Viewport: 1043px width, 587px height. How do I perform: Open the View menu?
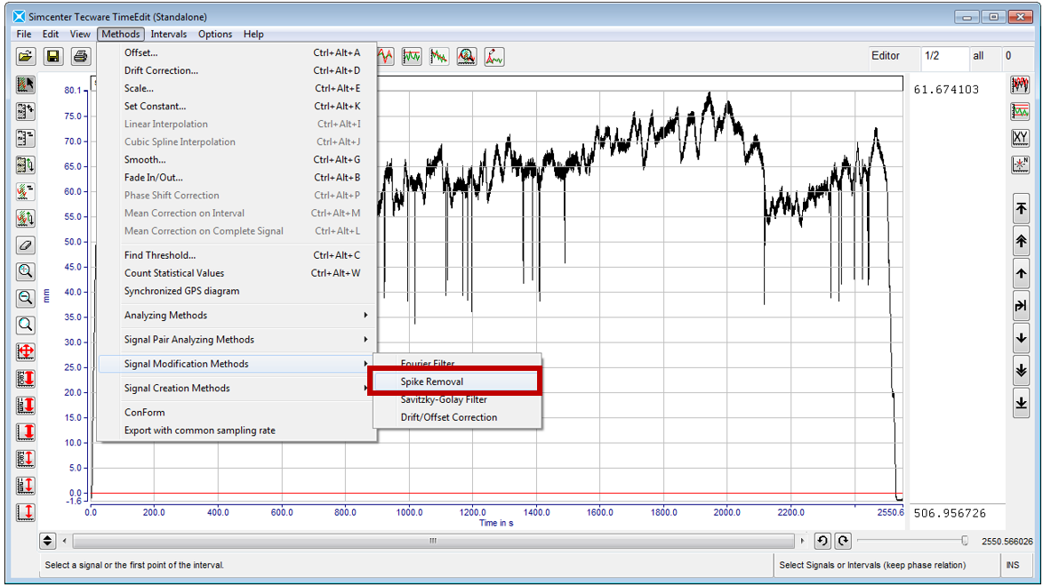[x=80, y=34]
